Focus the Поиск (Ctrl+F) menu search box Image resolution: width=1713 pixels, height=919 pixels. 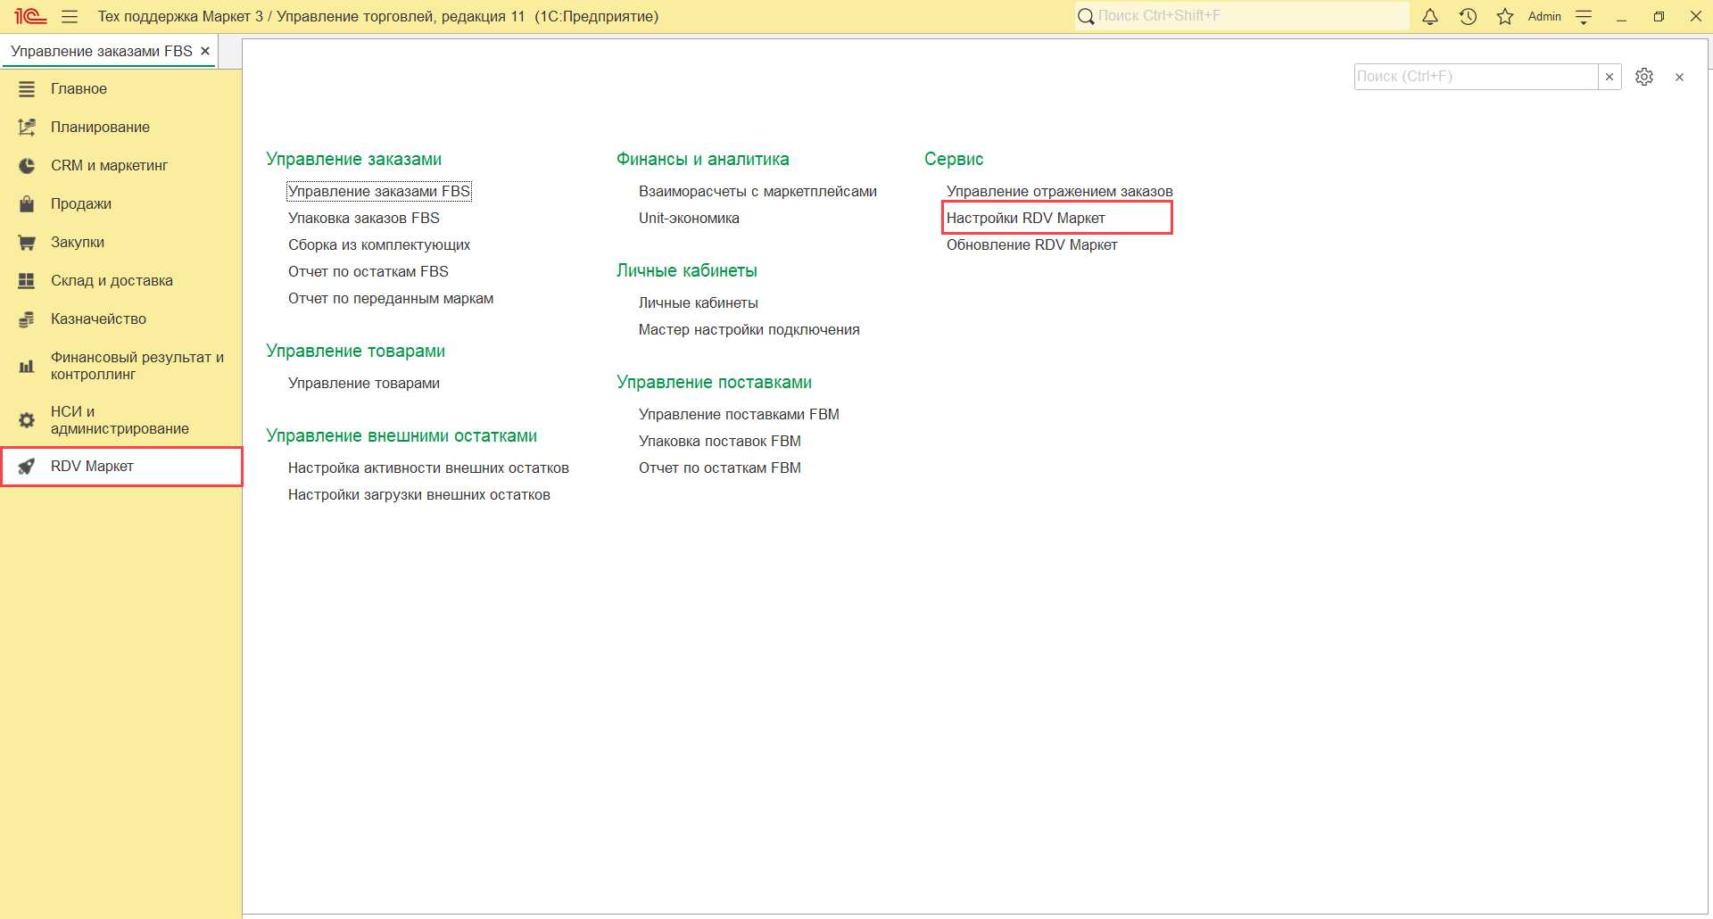pyautogui.click(x=1474, y=77)
